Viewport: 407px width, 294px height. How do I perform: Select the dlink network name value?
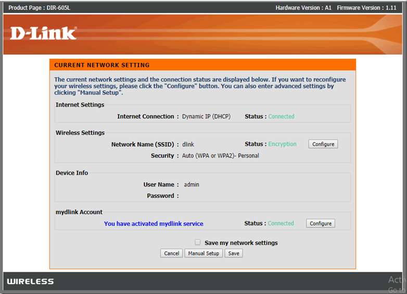pos(188,144)
